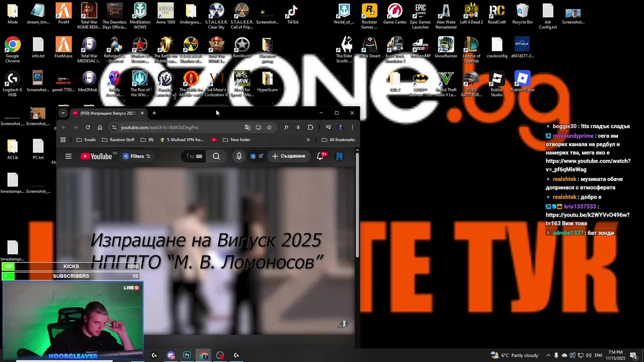Open the Filters dropdown on YouTube
This screenshot has height=362, width=644.
(137, 156)
